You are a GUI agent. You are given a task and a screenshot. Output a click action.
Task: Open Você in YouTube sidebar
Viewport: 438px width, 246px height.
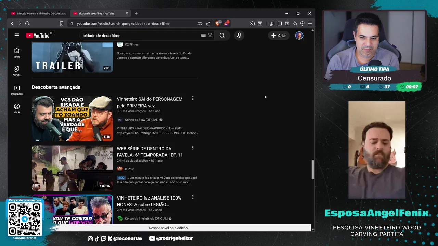coord(17,109)
